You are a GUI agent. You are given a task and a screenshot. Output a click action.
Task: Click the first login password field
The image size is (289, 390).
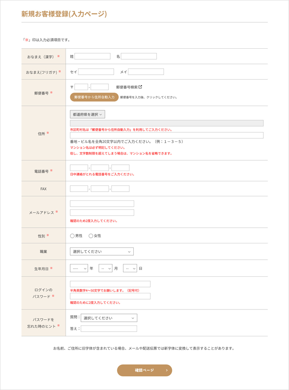tap(110, 284)
